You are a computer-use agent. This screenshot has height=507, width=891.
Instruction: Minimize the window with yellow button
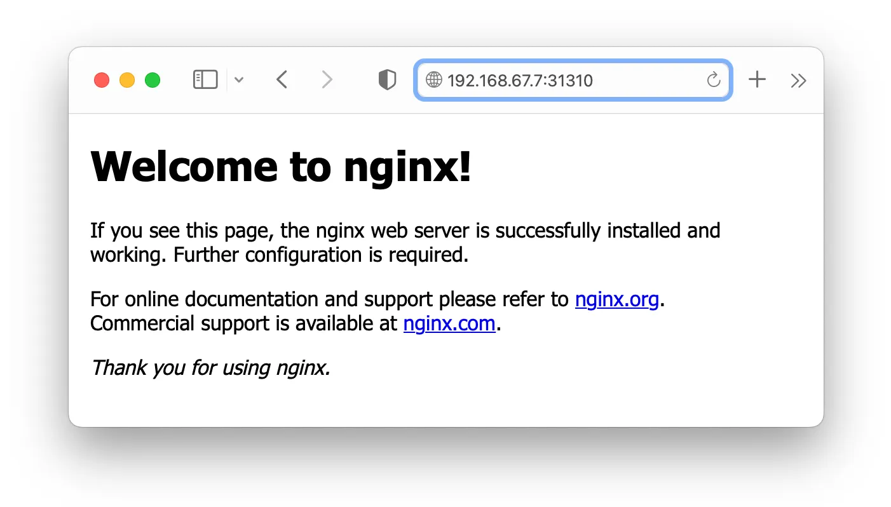click(127, 80)
